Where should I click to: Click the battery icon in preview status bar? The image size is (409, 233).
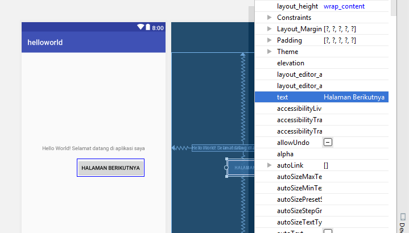148,27
